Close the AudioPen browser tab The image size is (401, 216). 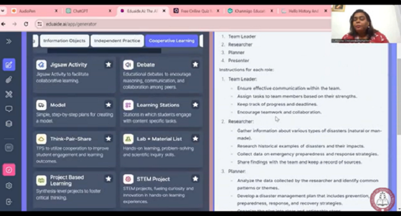[x=56, y=11]
